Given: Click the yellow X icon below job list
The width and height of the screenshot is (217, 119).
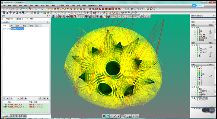Looking at the screenshot, I should tap(18, 98).
